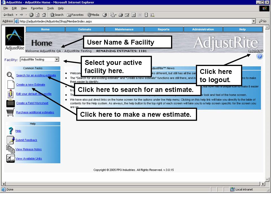Switch to the Maintenance navigation tab
The image size is (271, 203).
click(x=124, y=29)
